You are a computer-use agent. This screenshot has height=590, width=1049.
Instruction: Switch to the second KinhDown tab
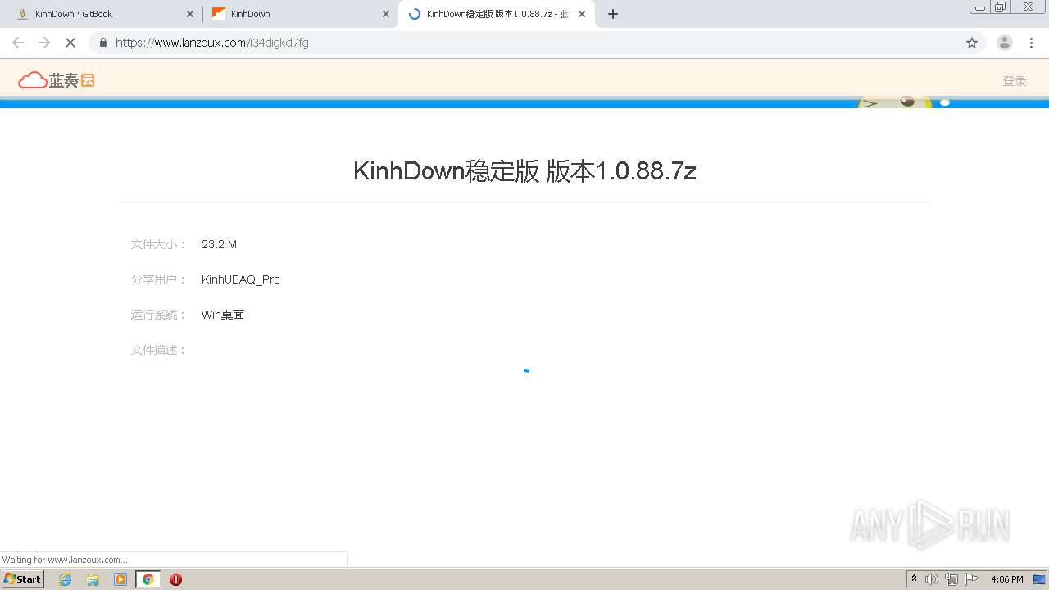point(299,14)
